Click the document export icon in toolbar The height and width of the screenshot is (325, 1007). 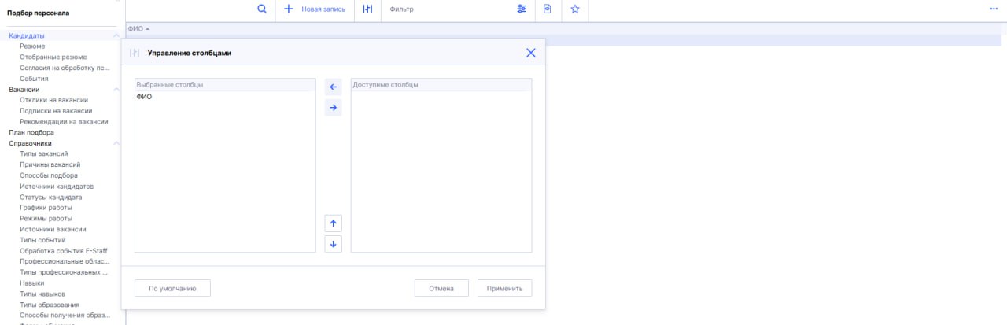[x=548, y=9]
